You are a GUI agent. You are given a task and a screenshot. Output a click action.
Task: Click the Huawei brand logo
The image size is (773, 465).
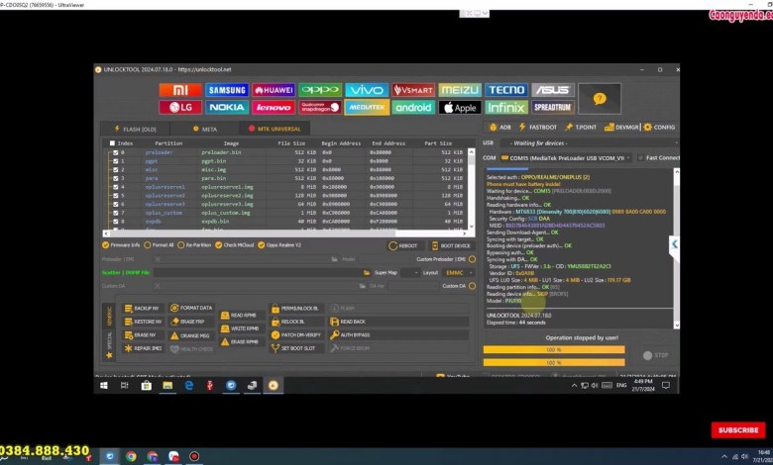tap(273, 90)
